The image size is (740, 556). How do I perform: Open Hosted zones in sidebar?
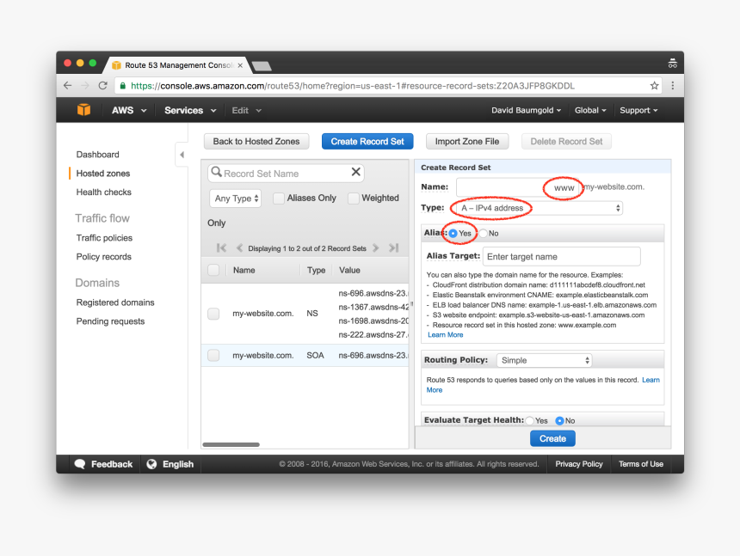(103, 174)
